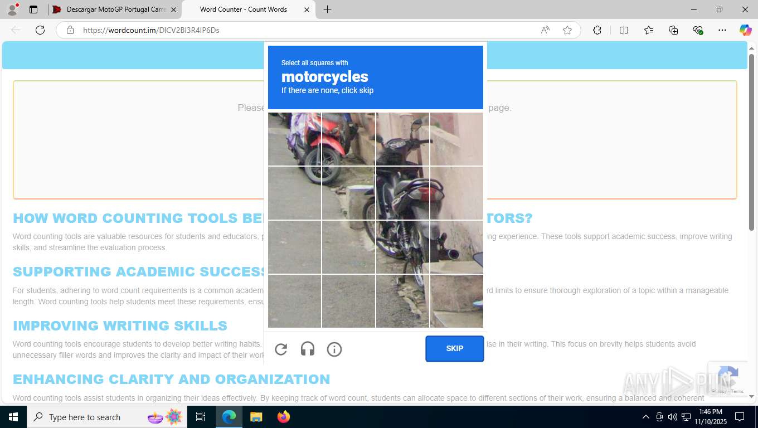Open the clock showing 1:46 PM
This screenshot has height=428, width=758.
[710, 417]
